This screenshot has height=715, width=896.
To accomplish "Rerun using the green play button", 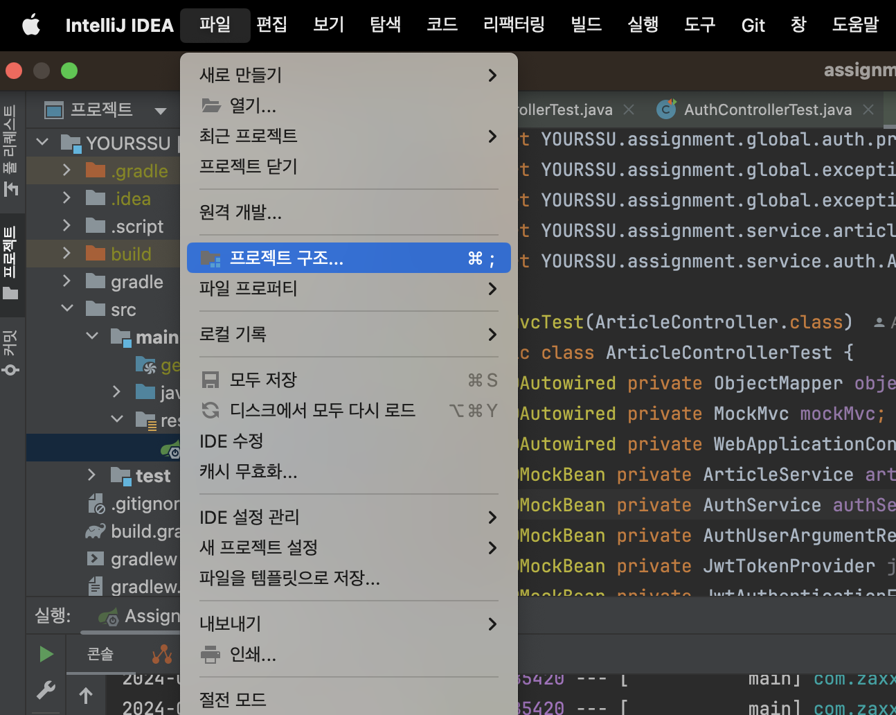I will coord(46,654).
